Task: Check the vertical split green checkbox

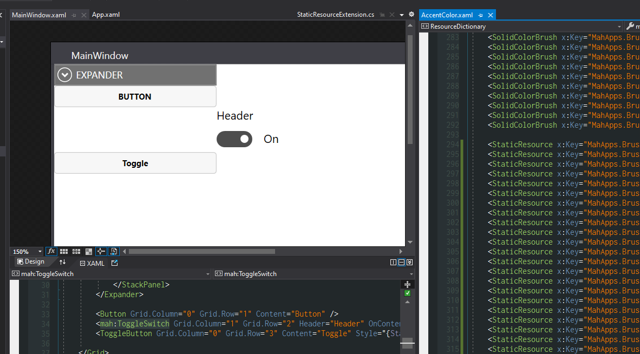Action: click(x=407, y=293)
